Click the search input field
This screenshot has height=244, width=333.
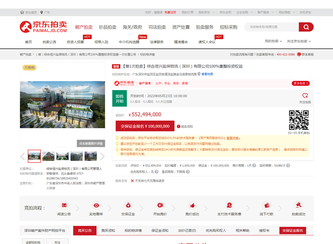tap(272, 27)
